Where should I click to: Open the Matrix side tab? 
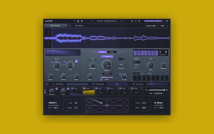tap(45, 91)
